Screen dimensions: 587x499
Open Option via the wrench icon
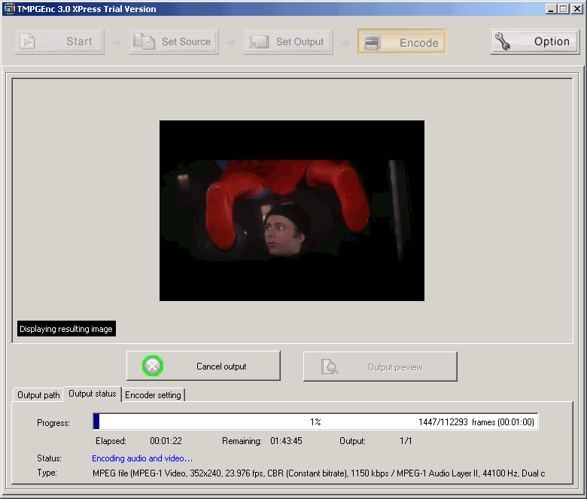(x=504, y=42)
